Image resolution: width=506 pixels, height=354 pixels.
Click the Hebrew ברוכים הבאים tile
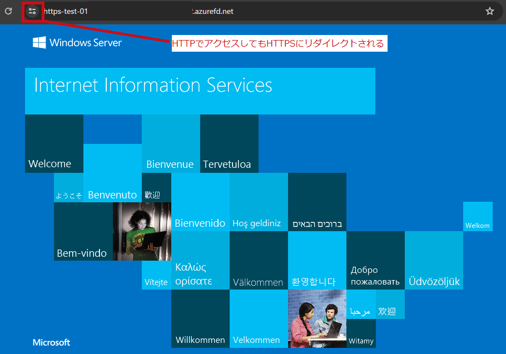click(317, 202)
